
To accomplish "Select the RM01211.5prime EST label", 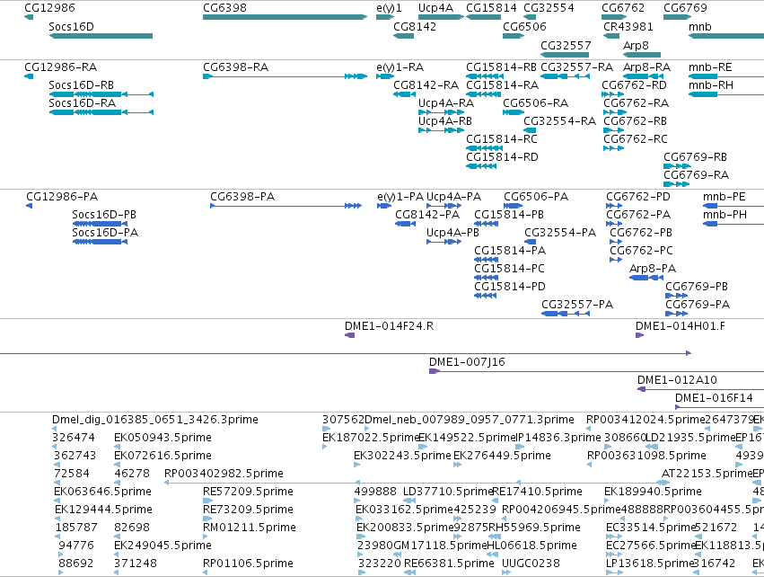I will (x=250, y=528).
